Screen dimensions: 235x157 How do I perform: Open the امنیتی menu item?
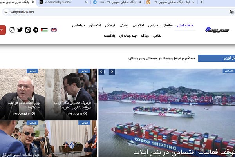point(124,25)
